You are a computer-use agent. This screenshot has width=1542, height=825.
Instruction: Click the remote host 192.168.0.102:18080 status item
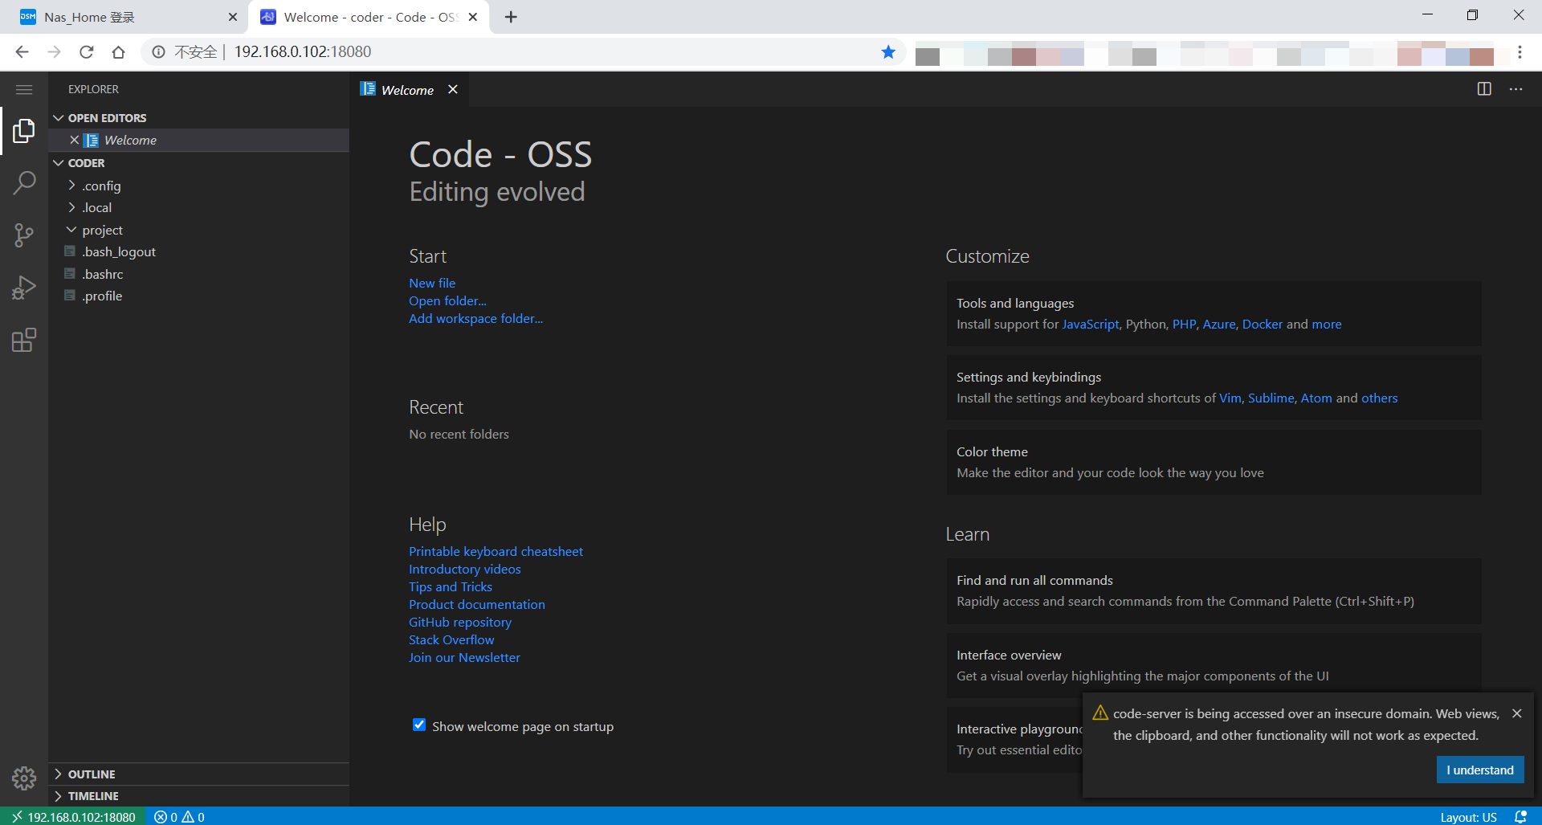[73, 816]
